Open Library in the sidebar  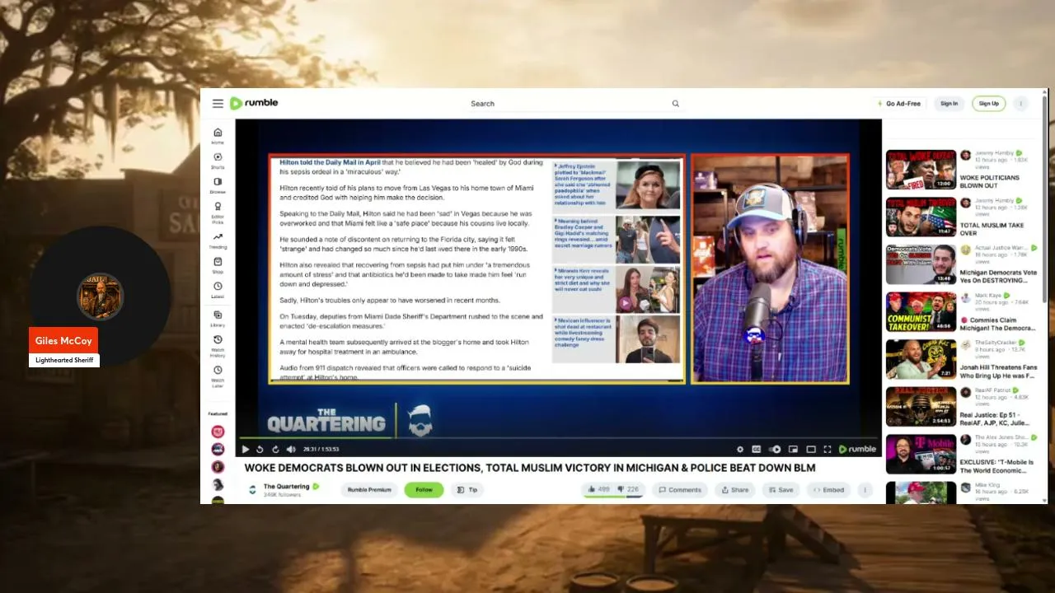pyautogui.click(x=218, y=318)
